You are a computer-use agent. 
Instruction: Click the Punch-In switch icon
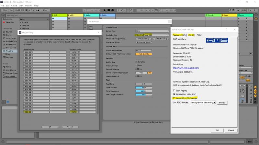[x=152, y=10]
